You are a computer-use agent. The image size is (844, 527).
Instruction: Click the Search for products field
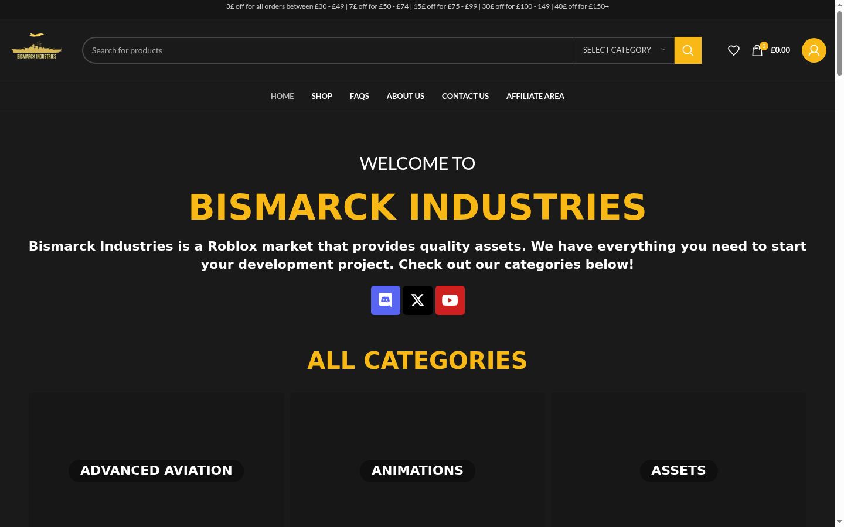[x=328, y=50]
